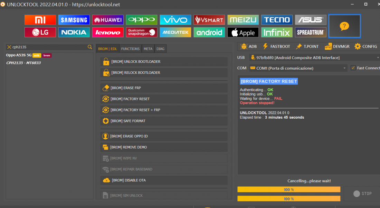
Task: Run [BROM] RELOCK BOOTLOADER
Action: point(164,72)
